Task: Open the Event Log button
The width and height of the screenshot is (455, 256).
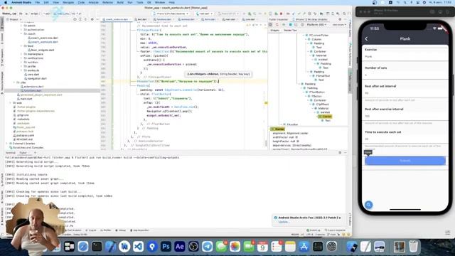Action: 314,230
